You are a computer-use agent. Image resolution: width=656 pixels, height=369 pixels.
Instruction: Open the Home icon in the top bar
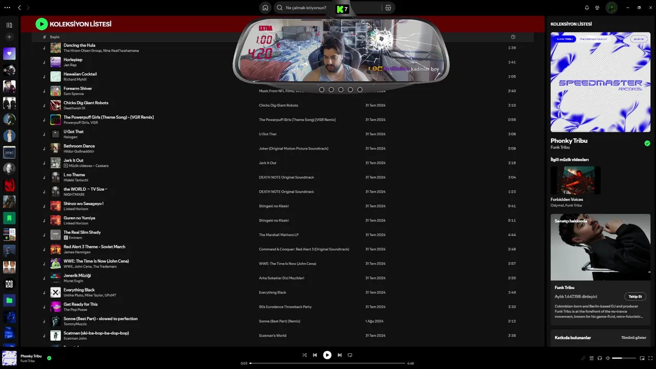pyautogui.click(x=265, y=8)
